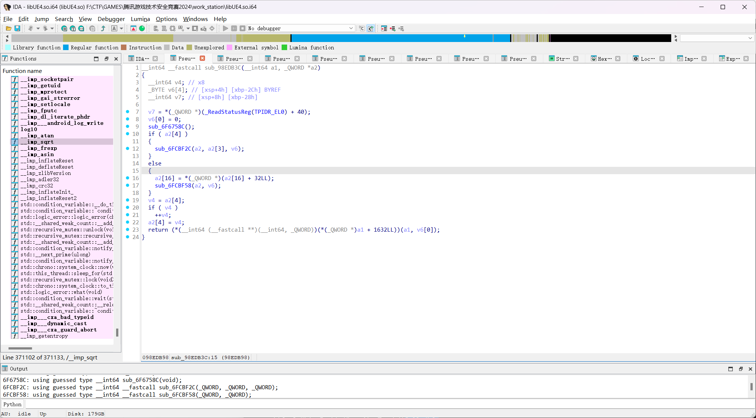The image size is (756, 418).
Task: Click the first green search circle icon
Action: click(x=64, y=28)
